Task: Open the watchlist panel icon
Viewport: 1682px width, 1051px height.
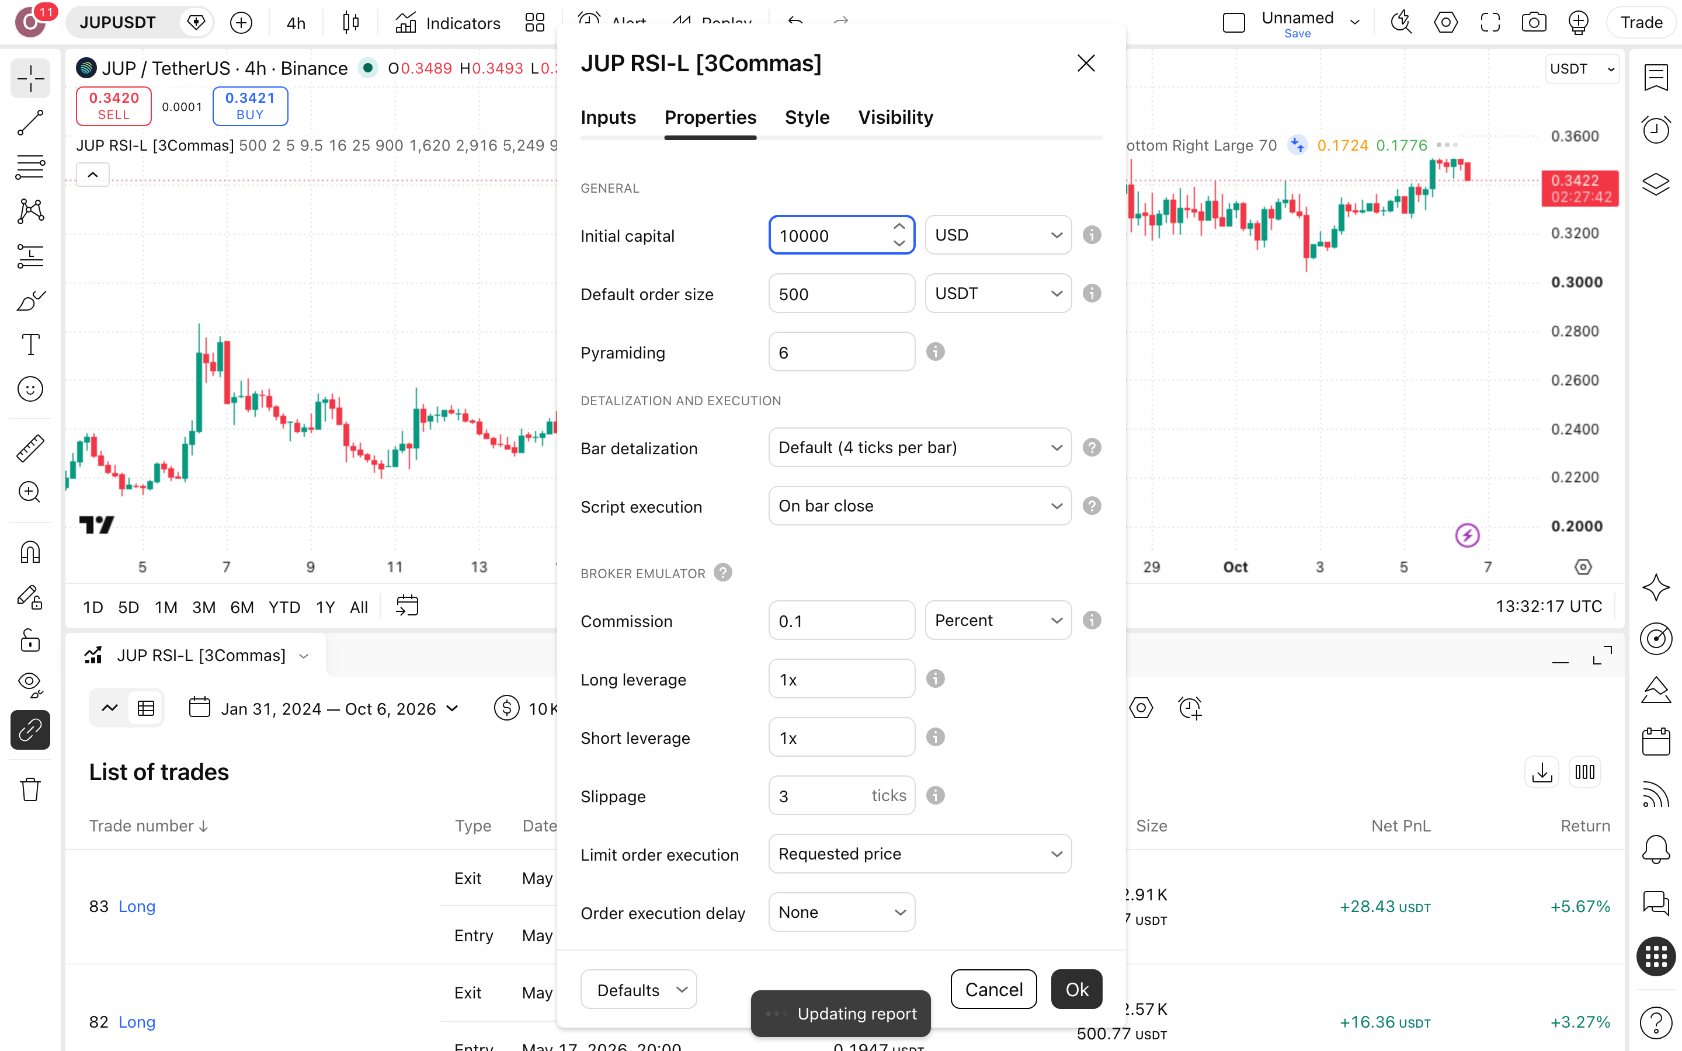Action: pos(1656,77)
